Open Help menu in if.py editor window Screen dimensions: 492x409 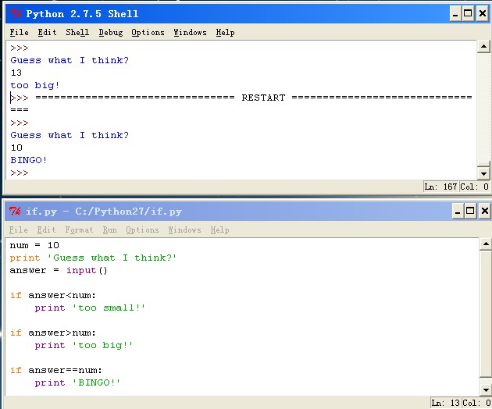click(x=219, y=230)
